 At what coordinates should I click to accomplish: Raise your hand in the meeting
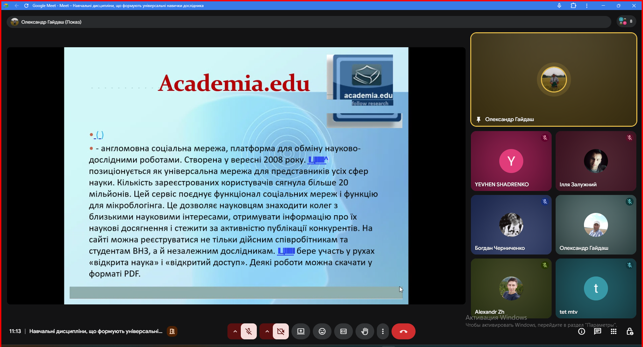tap(365, 331)
